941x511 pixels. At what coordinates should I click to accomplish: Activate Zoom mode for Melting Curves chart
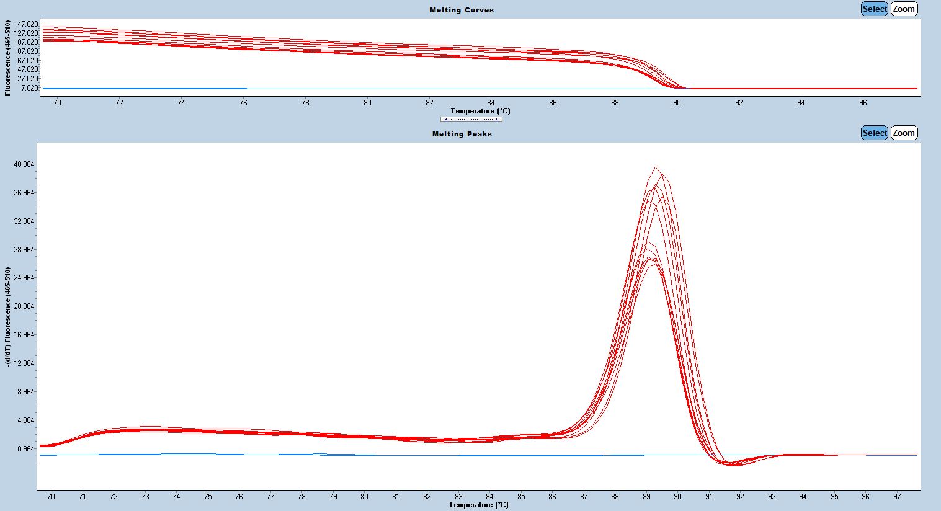click(904, 9)
